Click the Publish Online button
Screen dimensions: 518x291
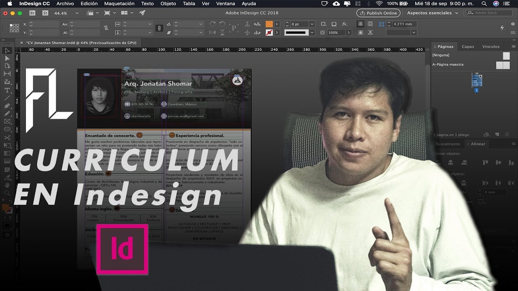(378, 13)
